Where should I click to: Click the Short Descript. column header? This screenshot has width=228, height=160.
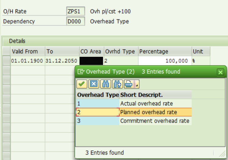[x=155, y=95]
